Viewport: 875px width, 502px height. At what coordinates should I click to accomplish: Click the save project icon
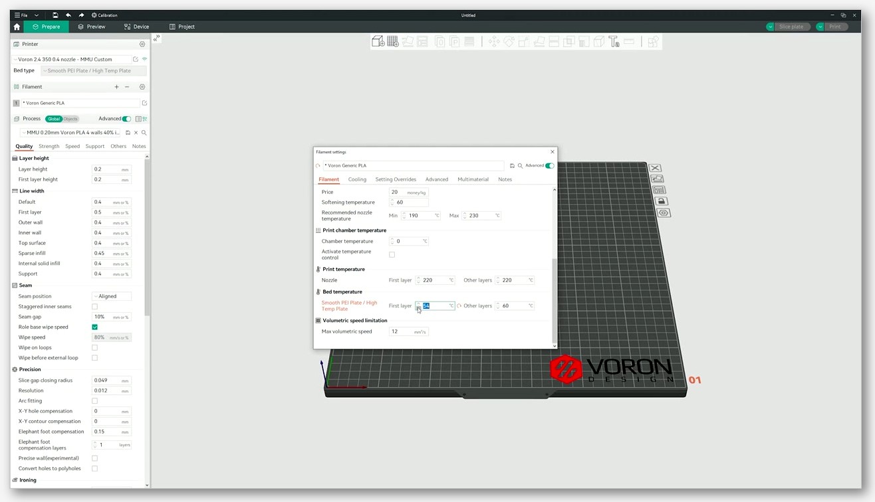point(55,15)
